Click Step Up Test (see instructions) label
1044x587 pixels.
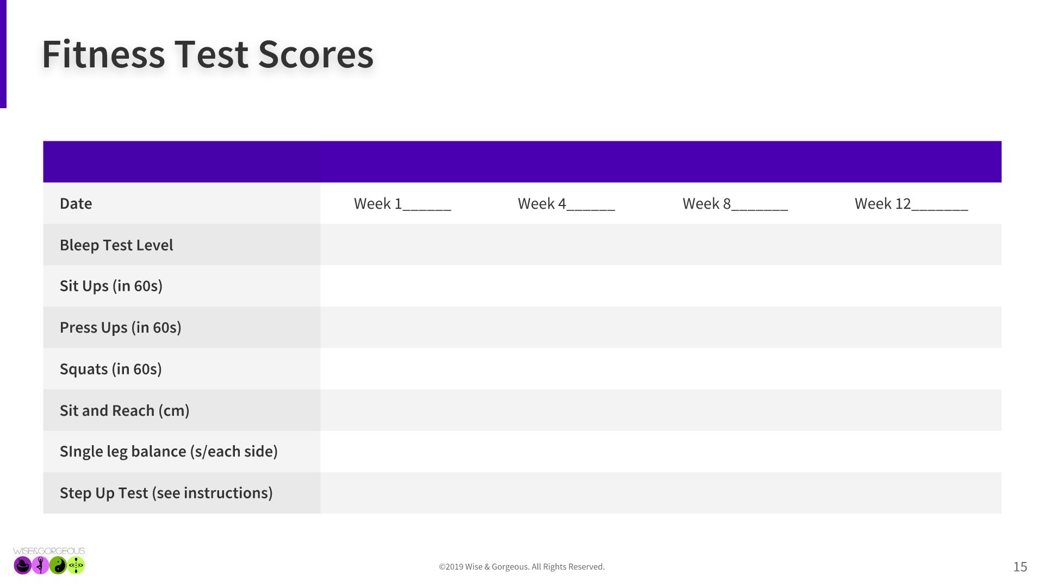point(166,493)
